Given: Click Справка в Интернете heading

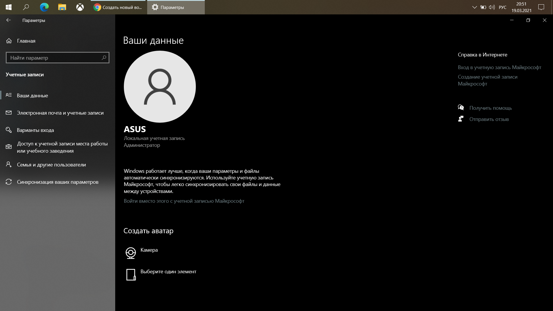Looking at the screenshot, I should click(483, 55).
